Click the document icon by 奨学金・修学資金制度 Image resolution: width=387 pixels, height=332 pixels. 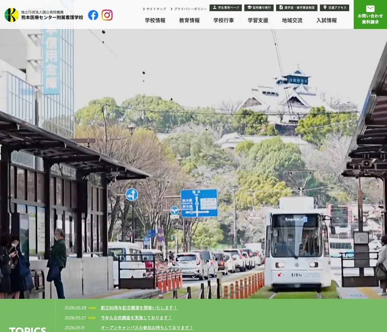(x=281, y=8)
